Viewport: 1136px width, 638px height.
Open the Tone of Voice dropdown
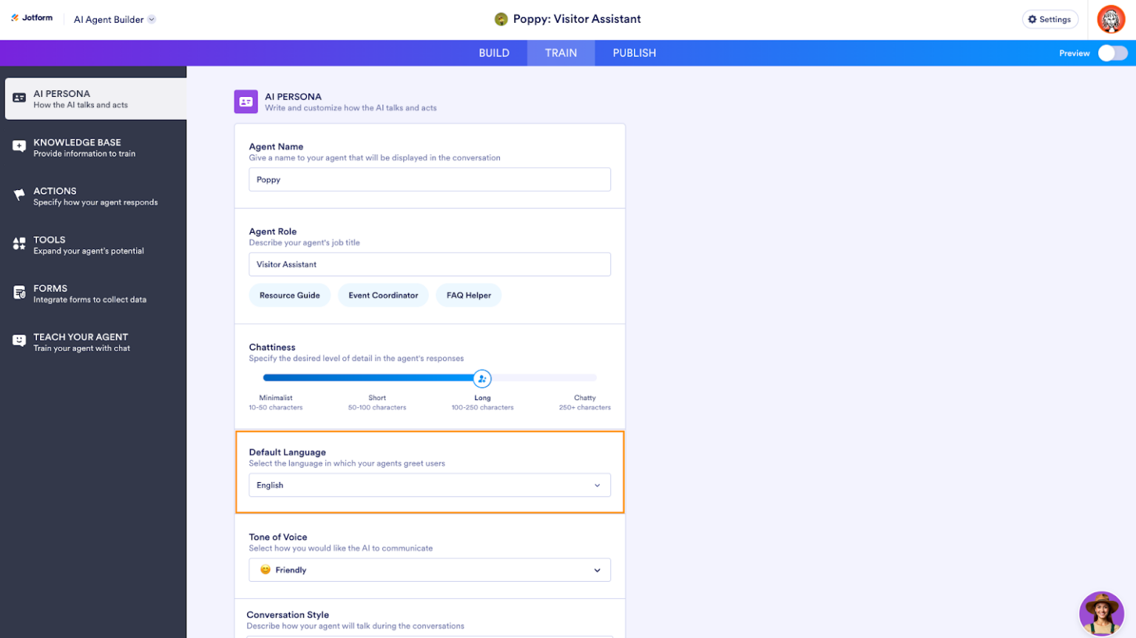coord(429,569)
